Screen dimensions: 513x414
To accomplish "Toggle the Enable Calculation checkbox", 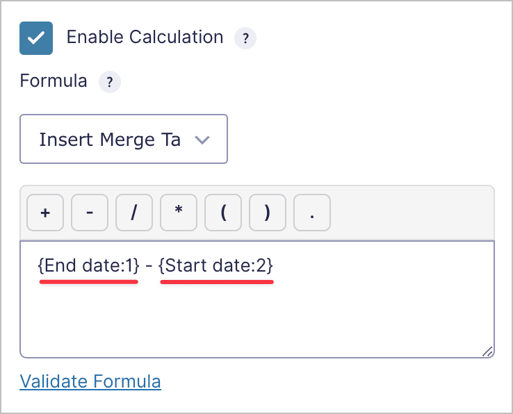I will tap(36, 38).
